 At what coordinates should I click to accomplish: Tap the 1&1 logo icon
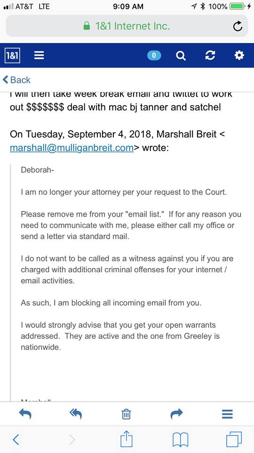[x=13, y=55]
